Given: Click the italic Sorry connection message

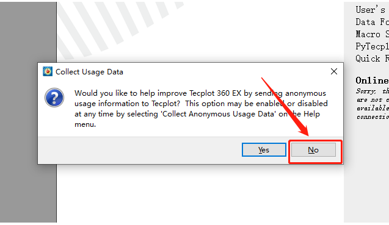Looking at the screenshot, I should click(373, 104).
